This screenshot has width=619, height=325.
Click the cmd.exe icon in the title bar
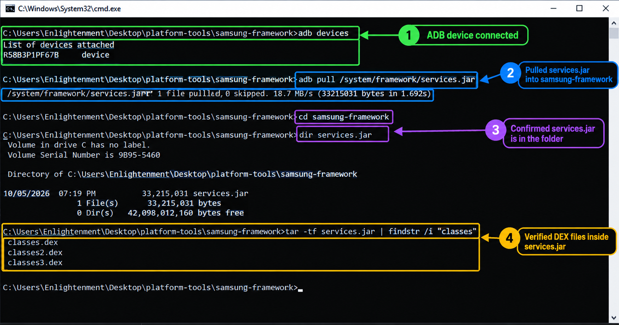pos(10,9)
